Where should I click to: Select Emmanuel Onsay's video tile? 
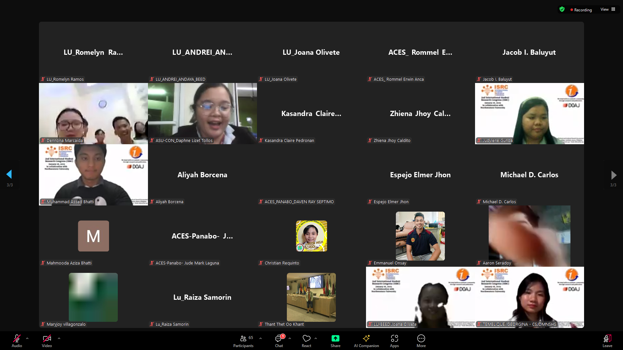[420, 236]
